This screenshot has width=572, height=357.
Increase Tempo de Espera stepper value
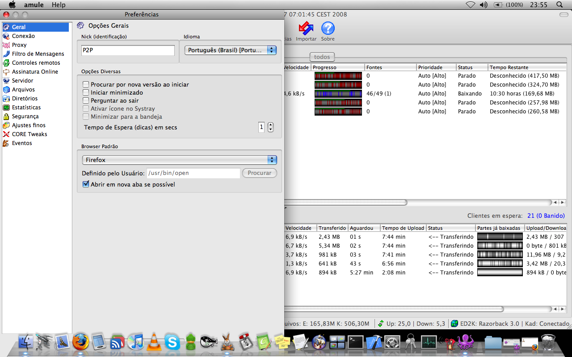(x=270, y=125)
